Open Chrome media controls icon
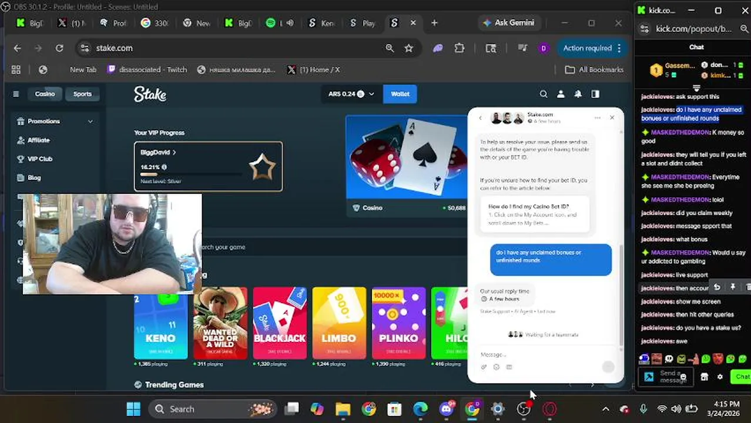 click(x=522, y=48)
